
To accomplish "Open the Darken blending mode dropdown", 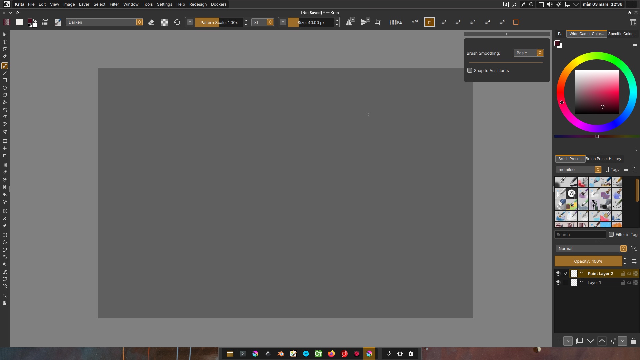I will pyautogui.click(x=104, y=22).
